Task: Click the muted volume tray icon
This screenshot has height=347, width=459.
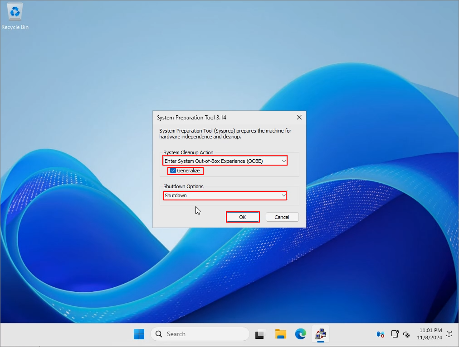Action: click(406, 334)
